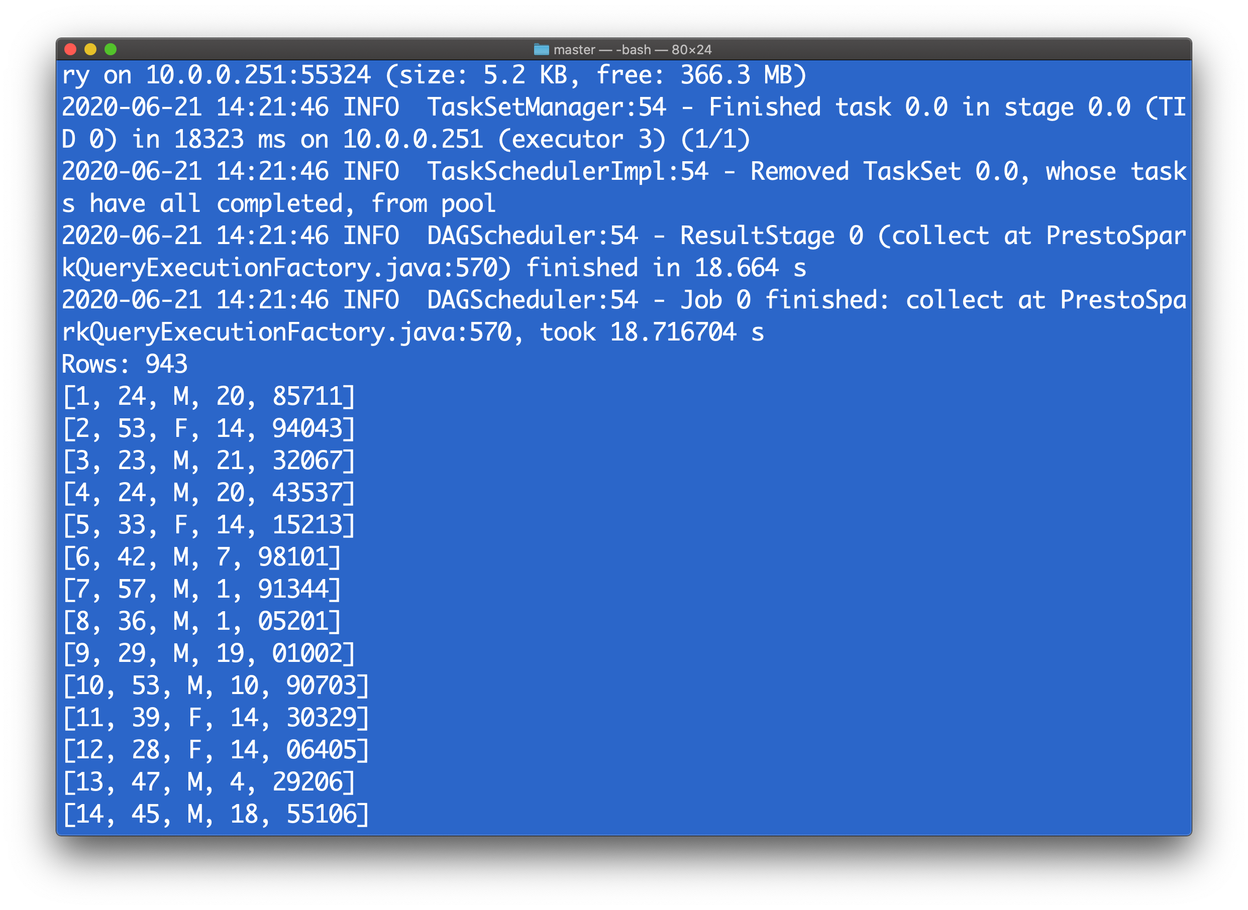Click the red close button
1248x910 pixels.
71,50
